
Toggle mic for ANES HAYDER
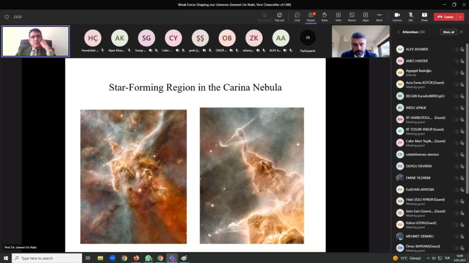click(462, 61)
